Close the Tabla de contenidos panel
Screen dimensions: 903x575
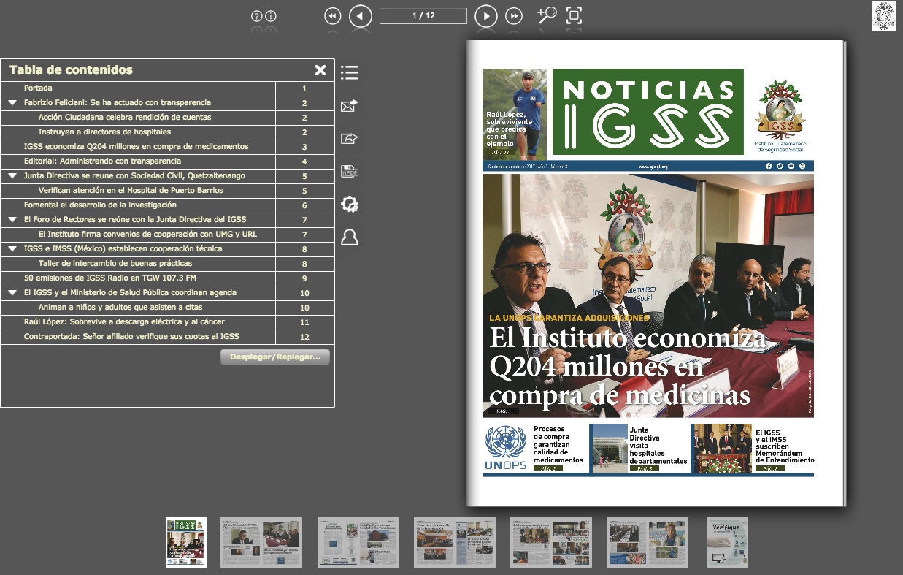pyautogui.click(x=320, y=70)
